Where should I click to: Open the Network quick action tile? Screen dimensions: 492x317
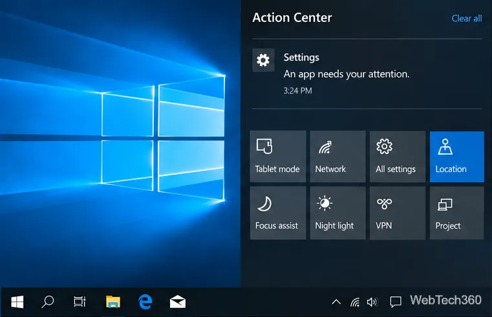tap(337, 157)
